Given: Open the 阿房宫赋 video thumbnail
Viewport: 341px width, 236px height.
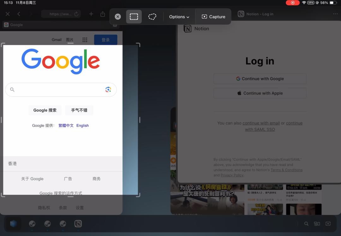Looking at the screenshot, I should [x=207, y=200].
